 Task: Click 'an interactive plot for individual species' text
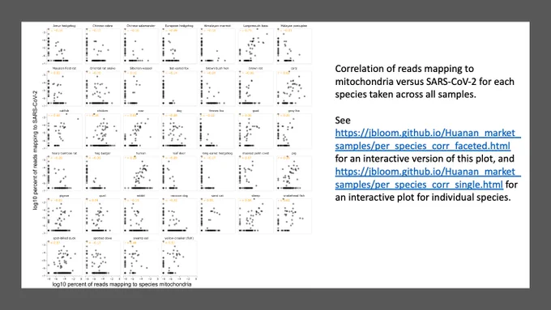pyautogui.click(x=423, y=197)
